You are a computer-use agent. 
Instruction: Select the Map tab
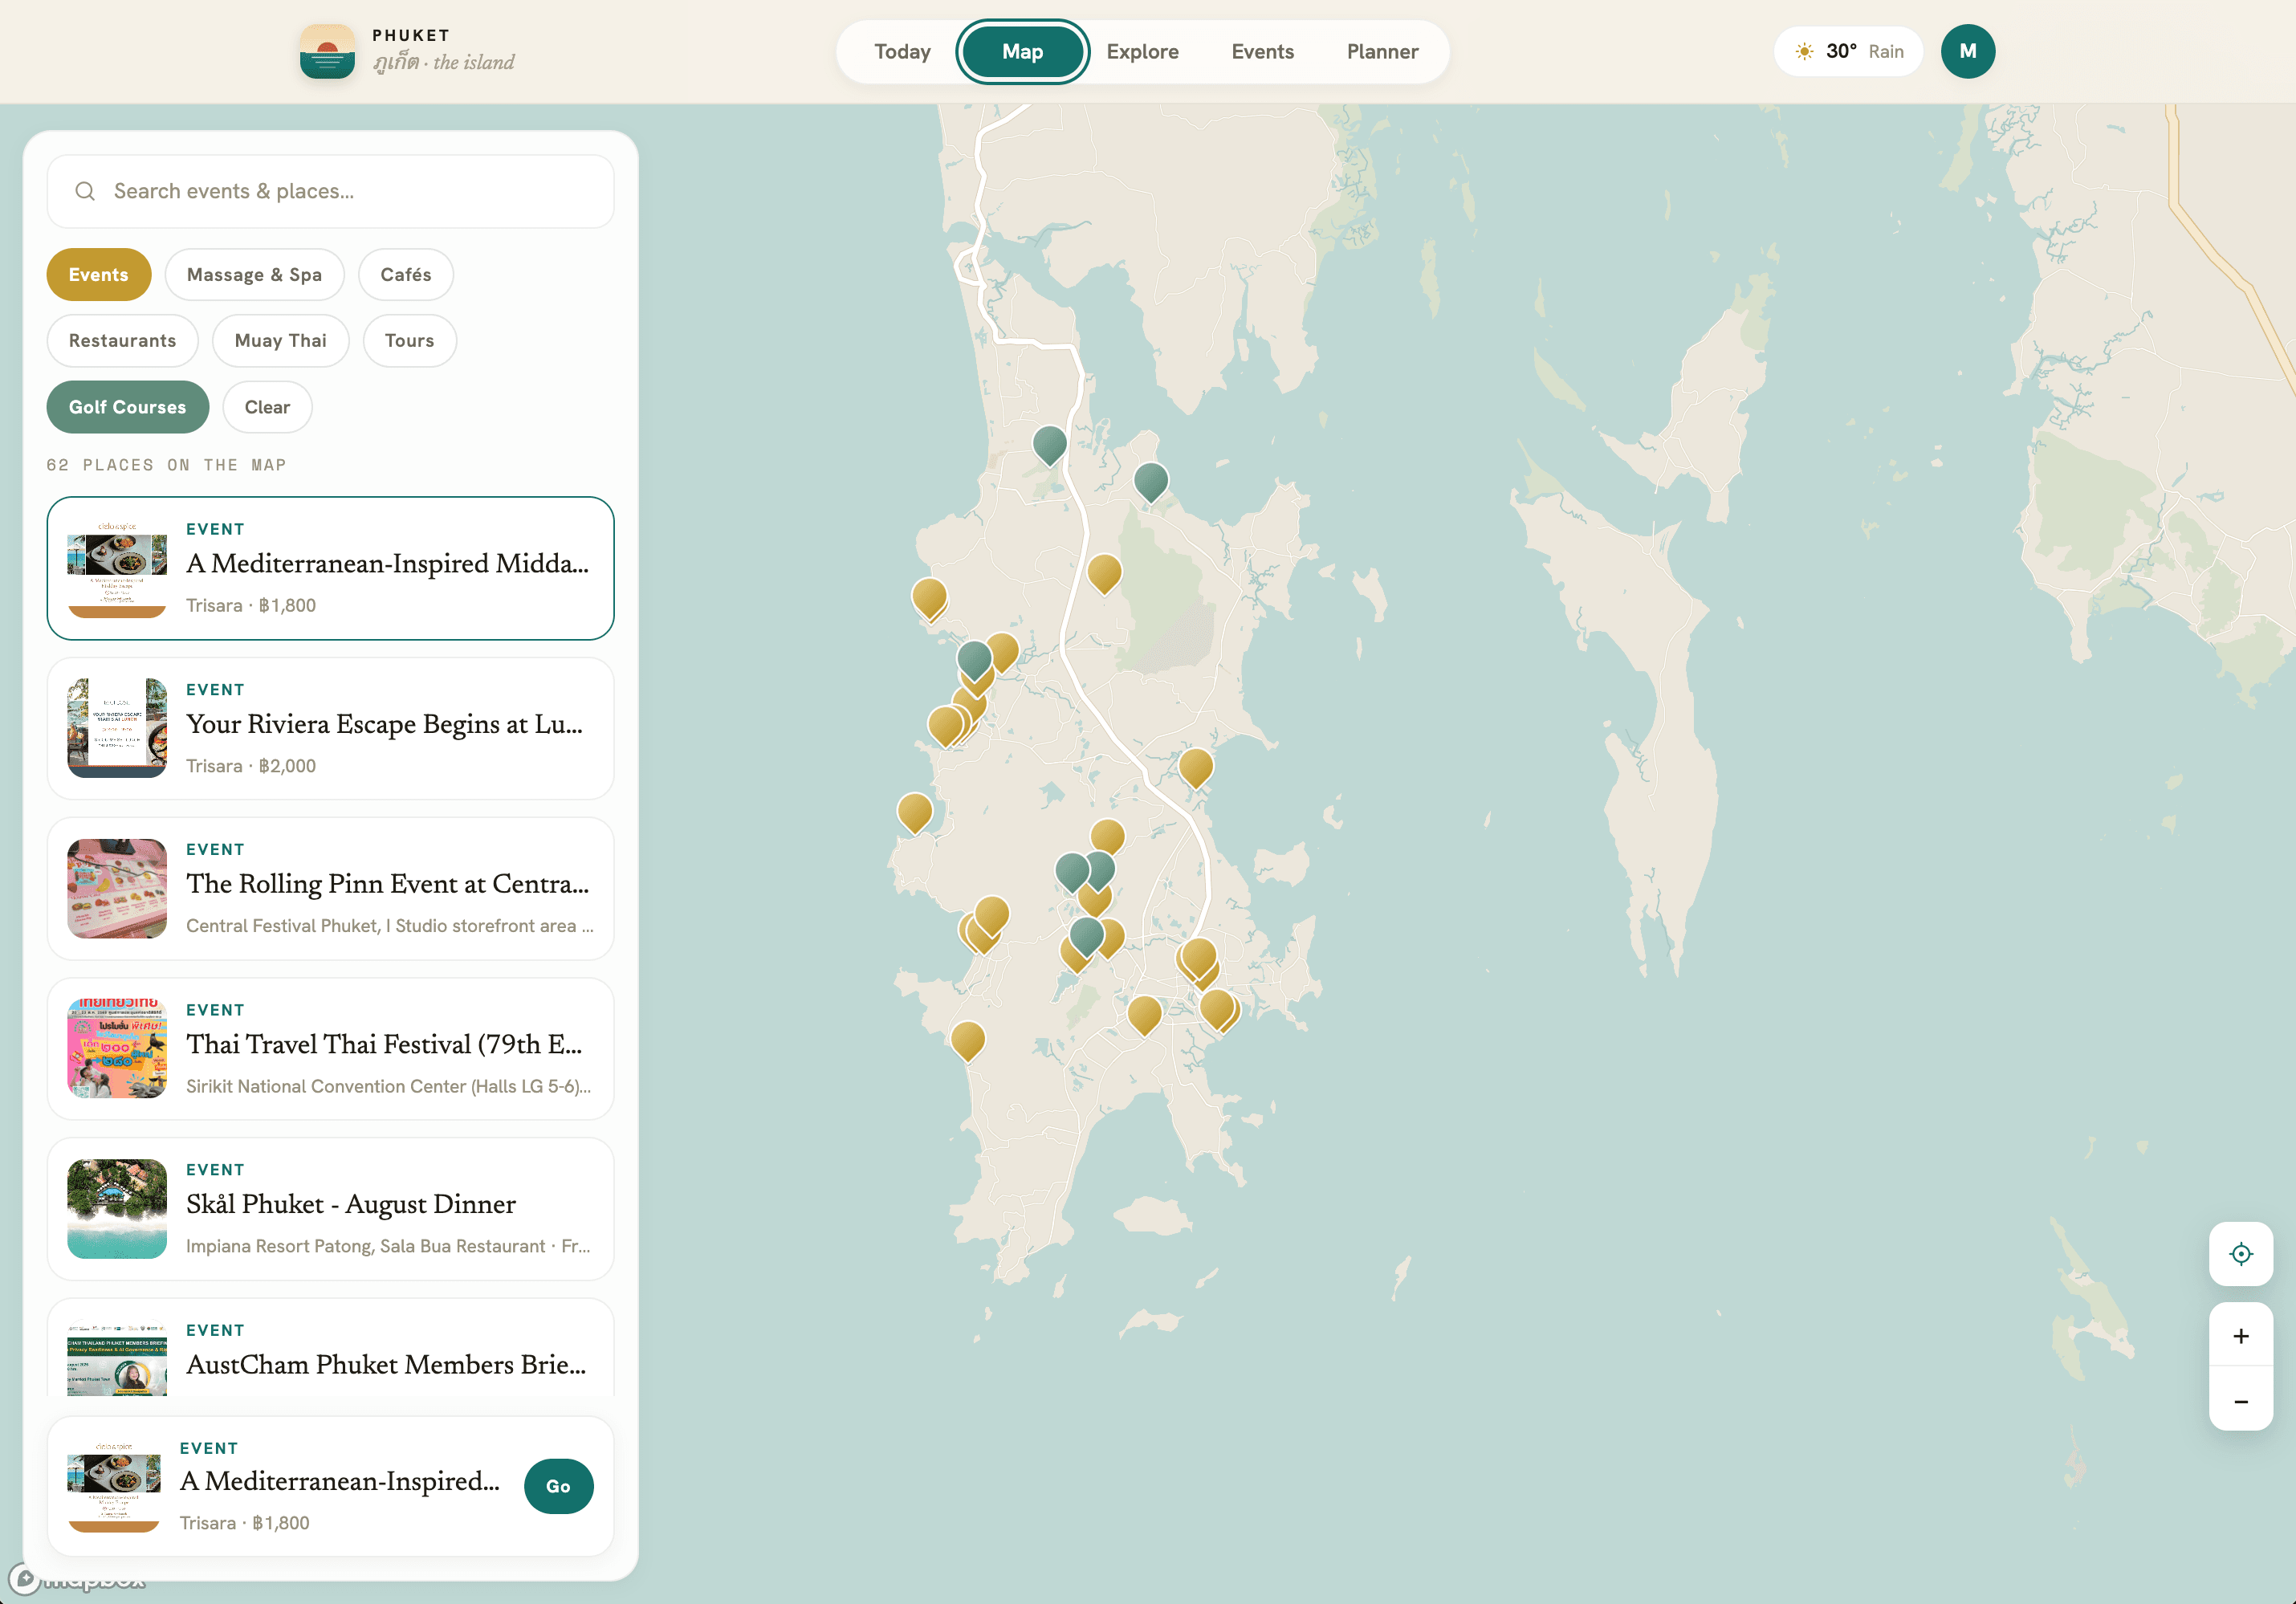tap(1022, 51)
